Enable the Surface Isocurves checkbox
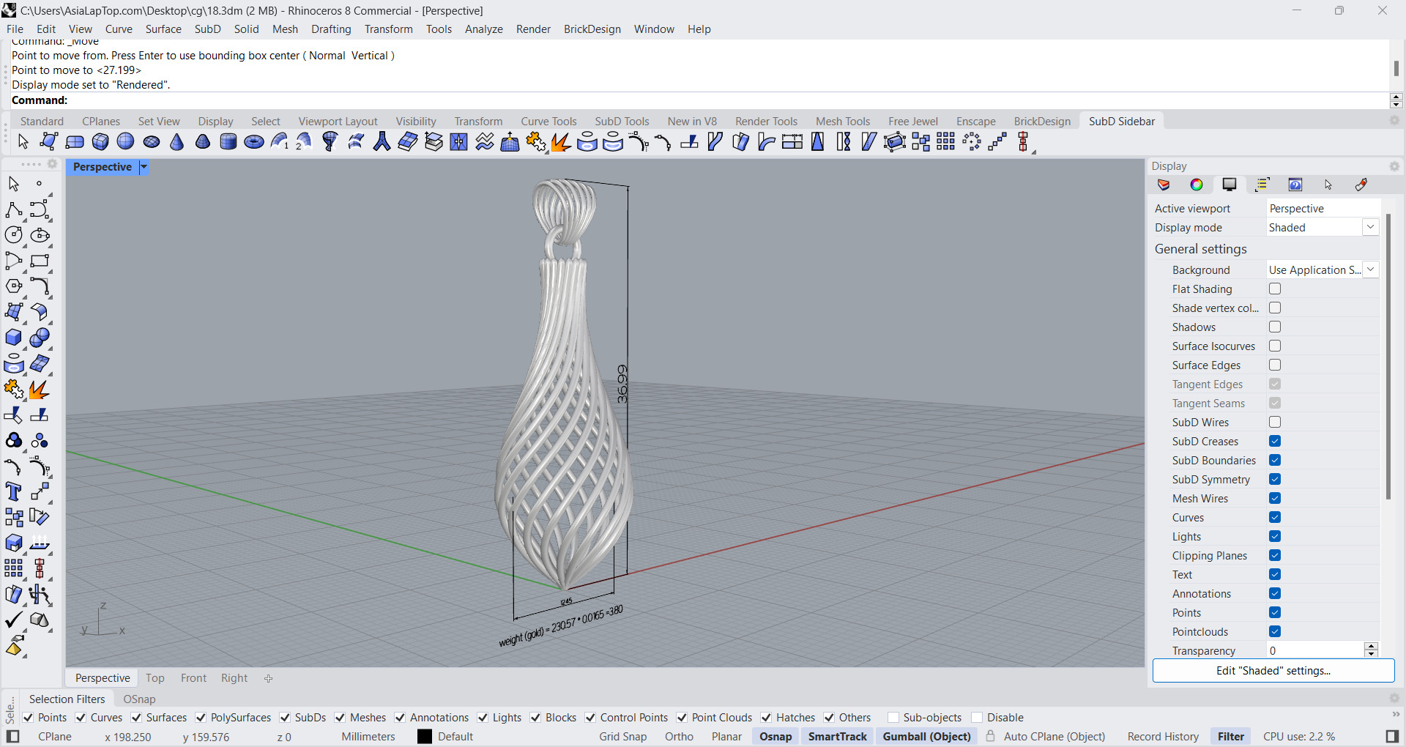The height and width of the screenshot is (747, 1406). pos(1275,346)
